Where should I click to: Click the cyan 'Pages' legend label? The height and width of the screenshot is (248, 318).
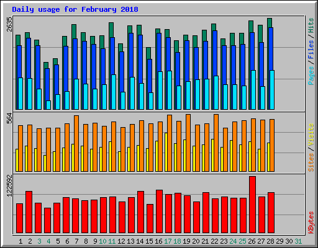click(x=311, y=76)
